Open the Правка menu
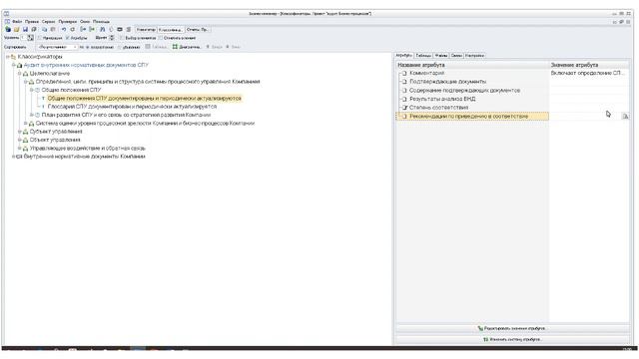This screenshot has height=359, width=639. (x=32, y=22)
